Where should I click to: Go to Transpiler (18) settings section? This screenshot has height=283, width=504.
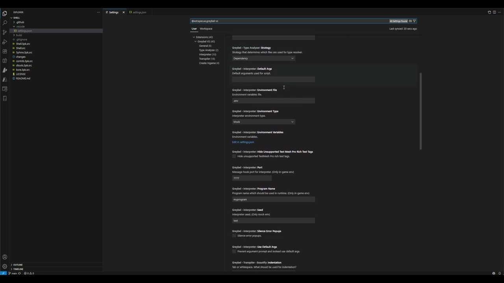point(207,59)
